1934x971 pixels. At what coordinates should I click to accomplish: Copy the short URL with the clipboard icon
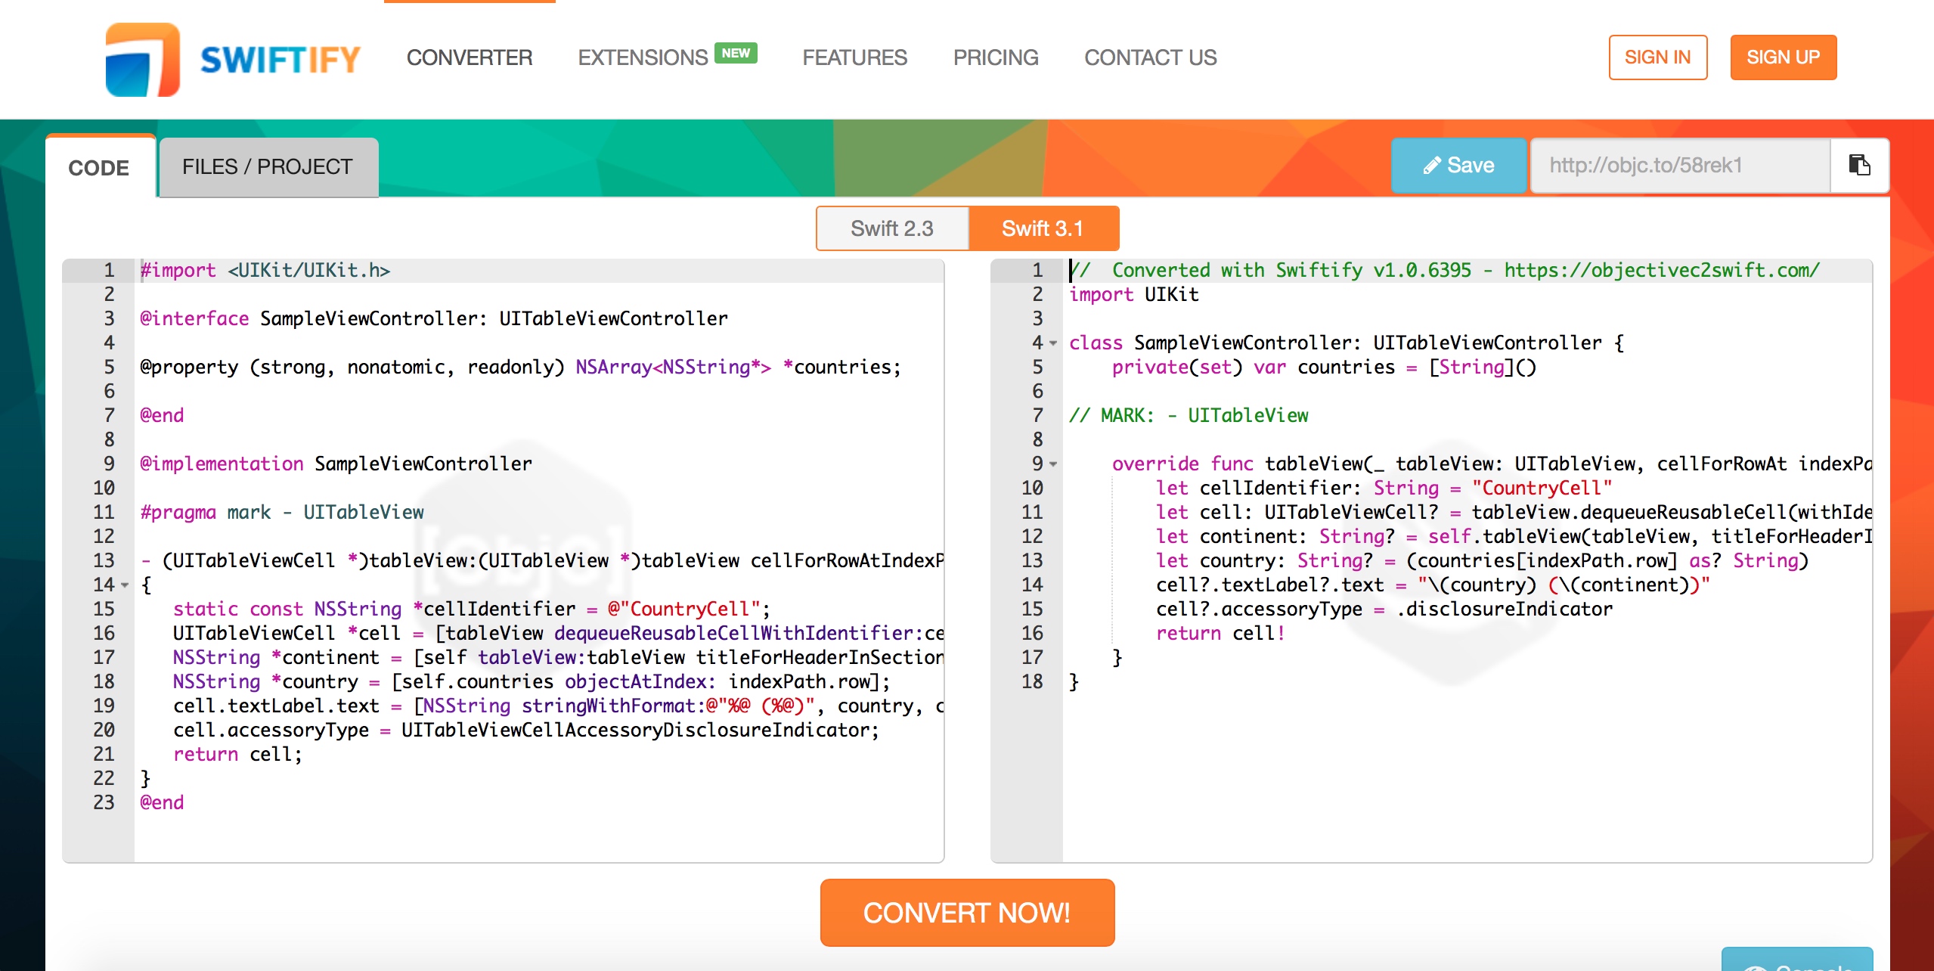pyautogui.click(x=1859, y=165)
